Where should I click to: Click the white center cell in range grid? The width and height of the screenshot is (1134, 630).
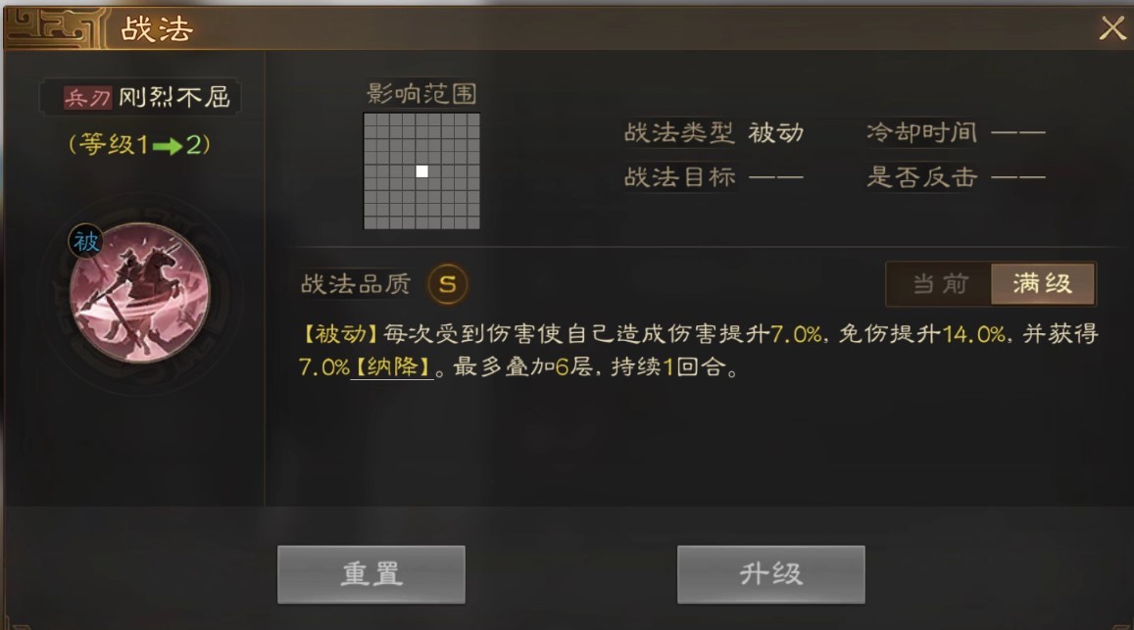421,171
